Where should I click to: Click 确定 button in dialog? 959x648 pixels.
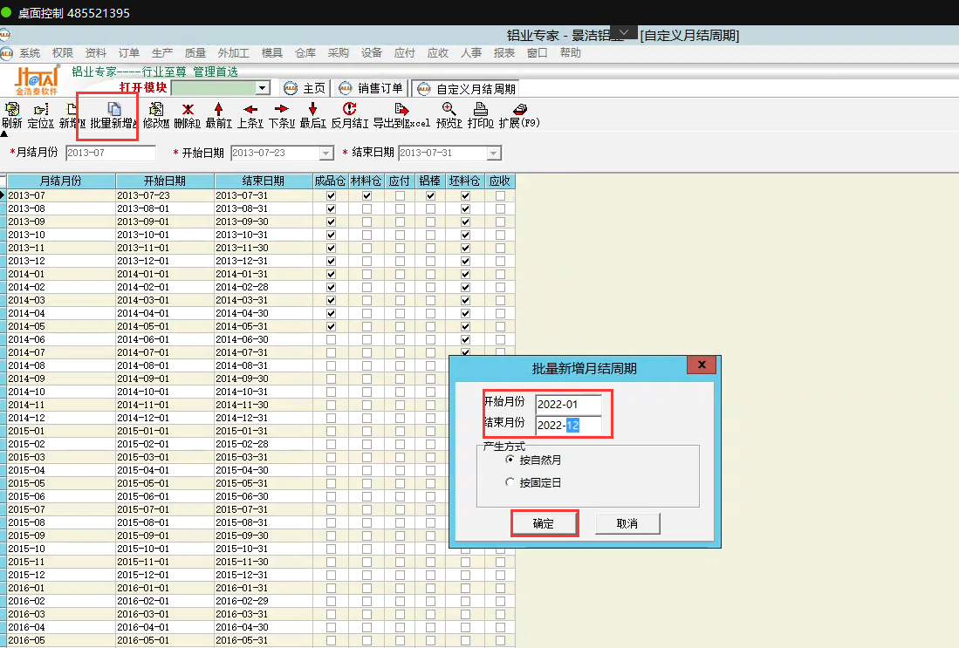coord(543,523)
